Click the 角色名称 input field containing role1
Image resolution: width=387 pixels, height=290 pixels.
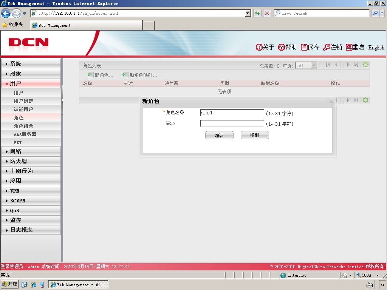click(x=232, y=113)
